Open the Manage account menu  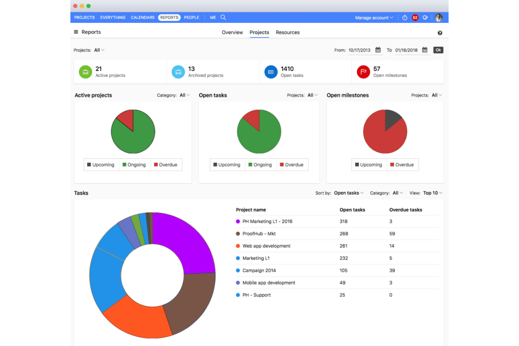[x=373, y=18]
